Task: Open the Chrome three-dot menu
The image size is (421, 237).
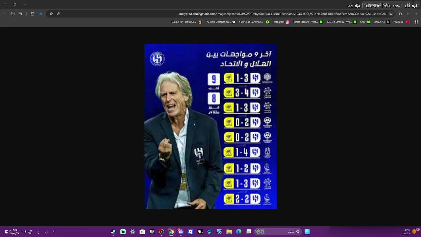Action: click(5, 14)
